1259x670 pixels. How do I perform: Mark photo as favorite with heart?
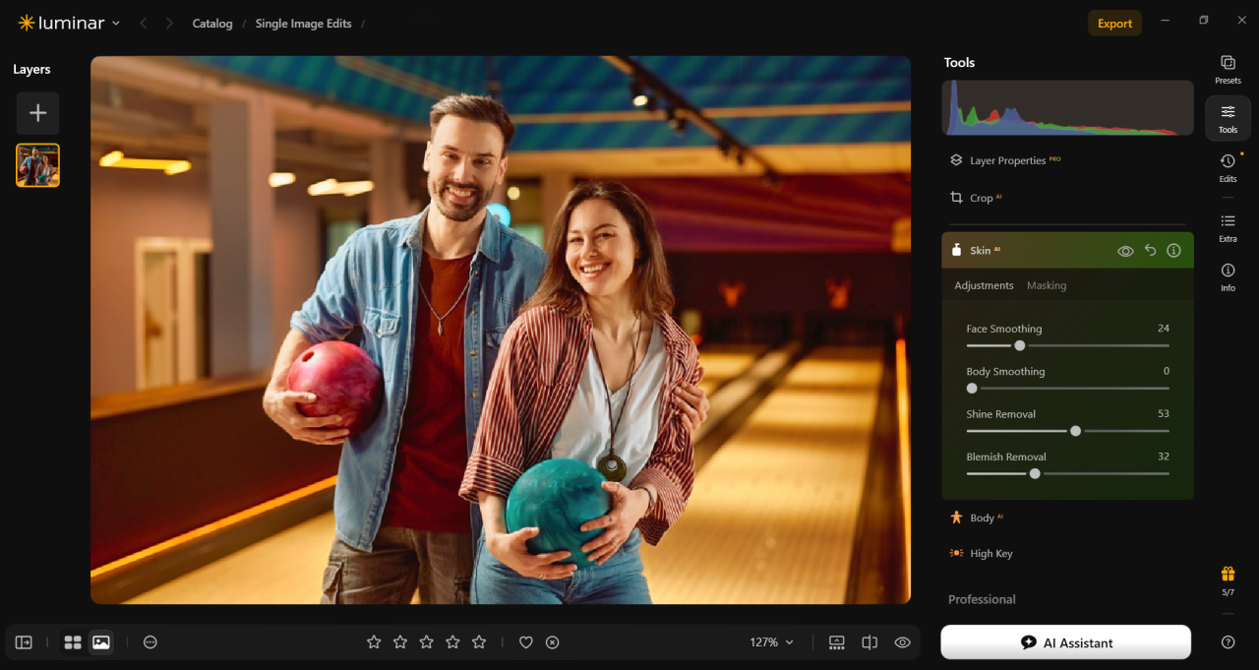526,642
